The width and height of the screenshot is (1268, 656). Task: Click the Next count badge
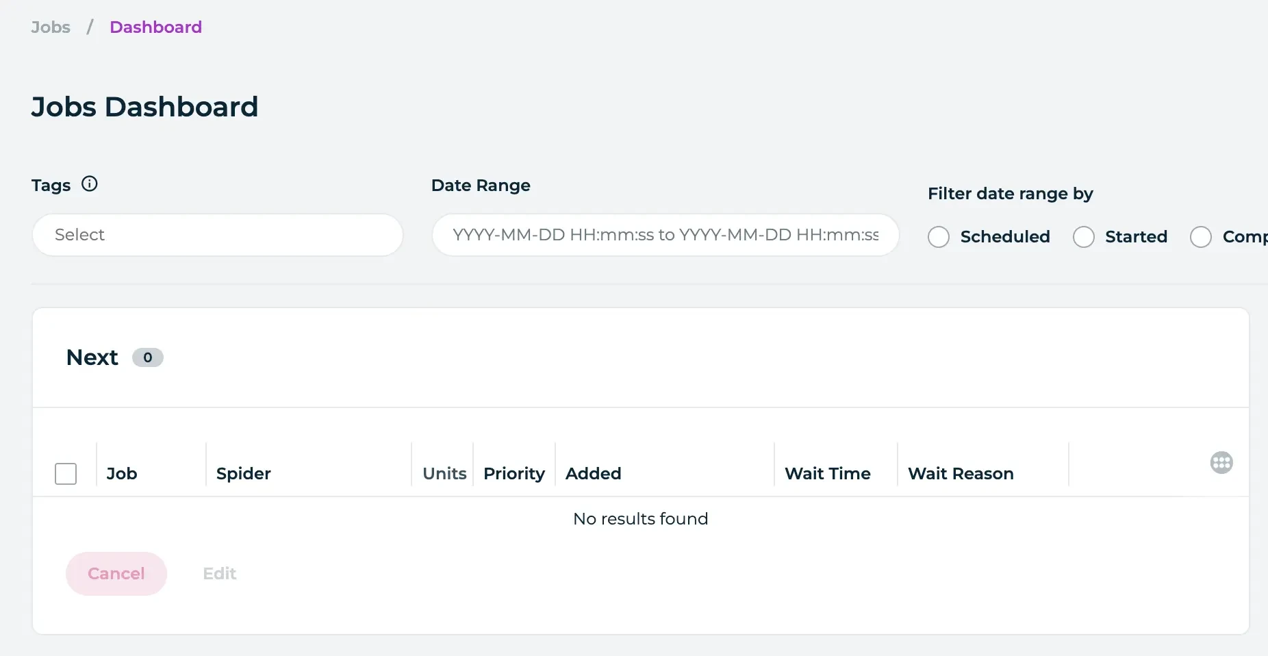147,357
